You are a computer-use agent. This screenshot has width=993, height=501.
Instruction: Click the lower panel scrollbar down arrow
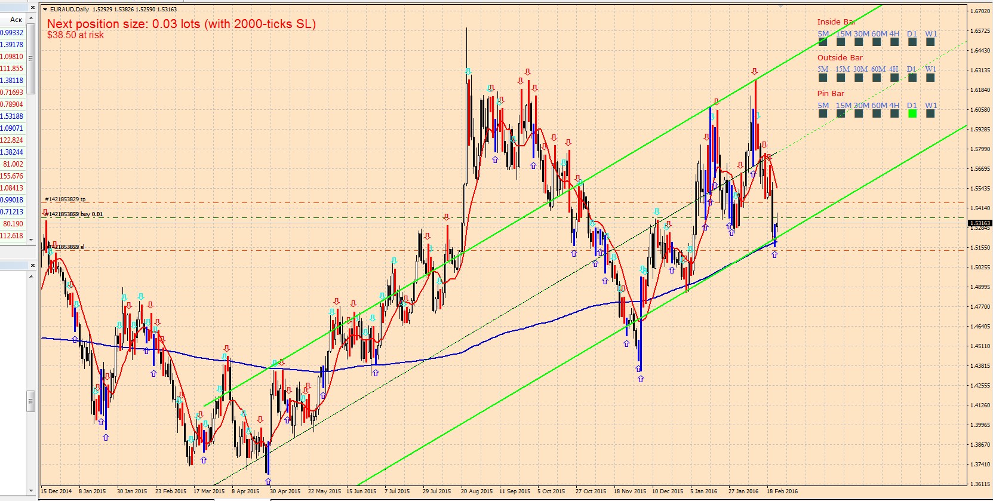click(31, 491)
